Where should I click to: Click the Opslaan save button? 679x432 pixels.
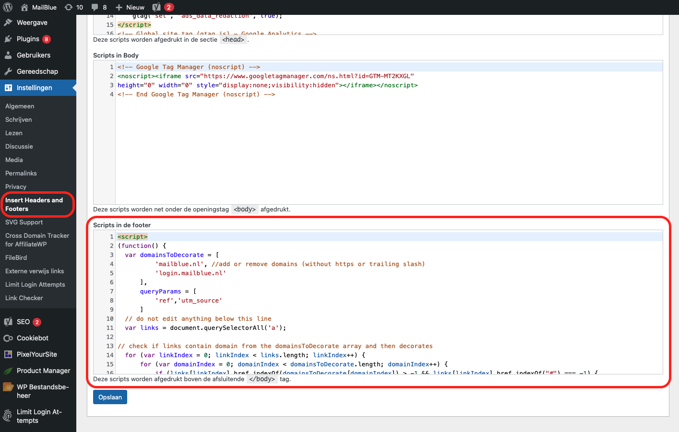(x=110, y=397)
